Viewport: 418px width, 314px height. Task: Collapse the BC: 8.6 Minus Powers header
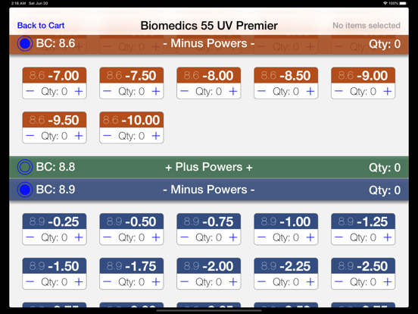click(209, 44)
